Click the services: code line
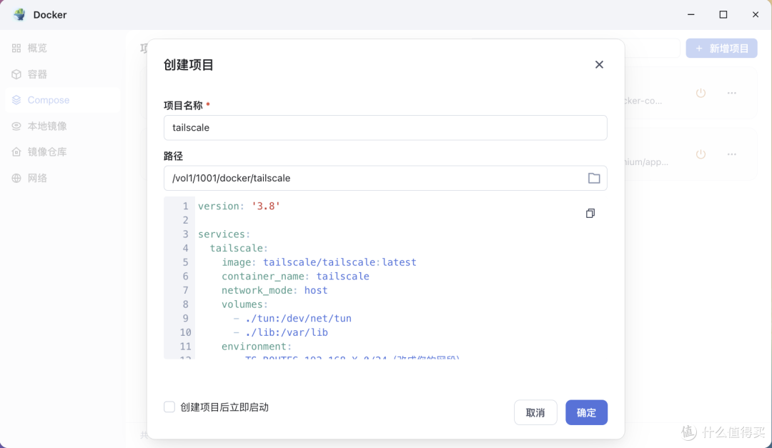 pos(224,234)
